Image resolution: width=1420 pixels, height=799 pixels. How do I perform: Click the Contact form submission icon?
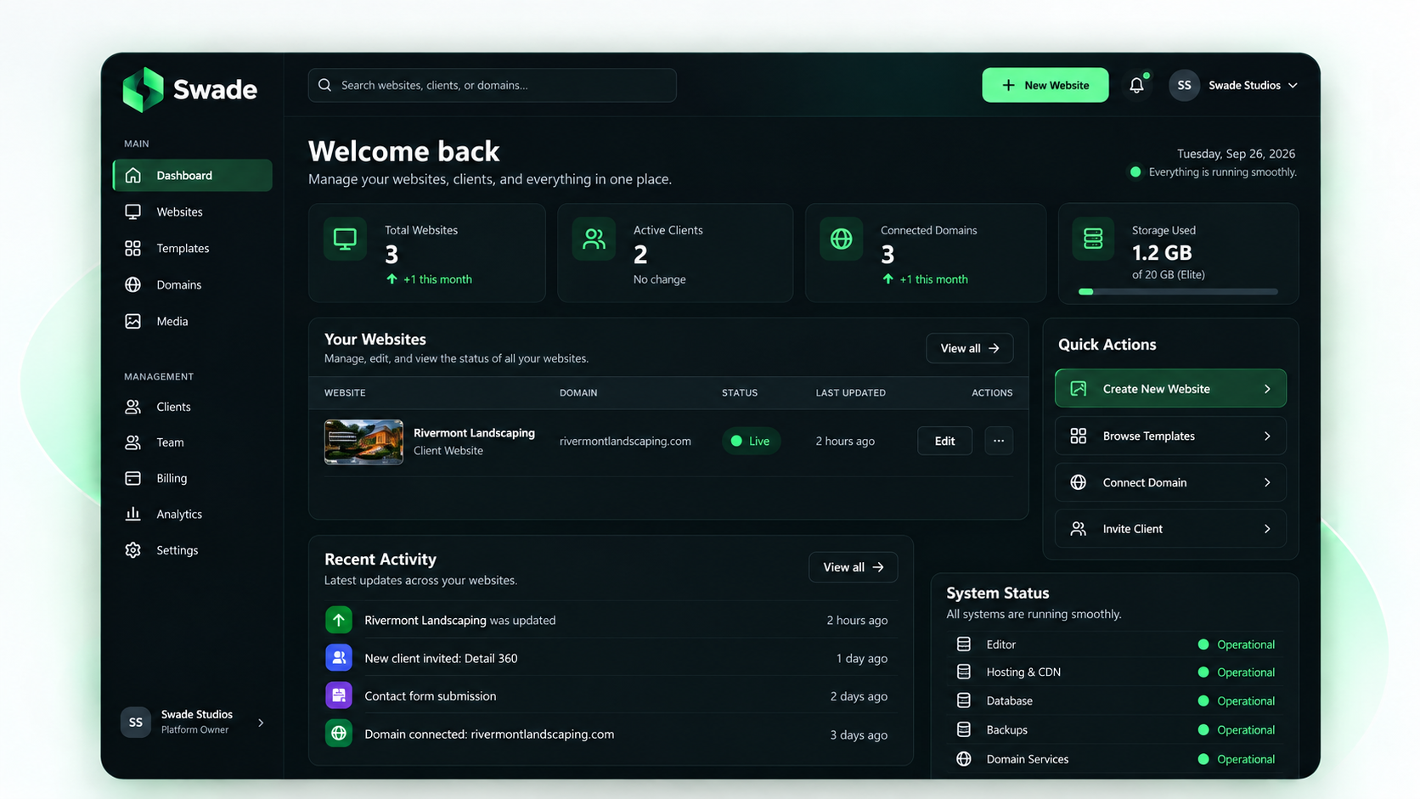pyautogui.click(x=339, y=695)
